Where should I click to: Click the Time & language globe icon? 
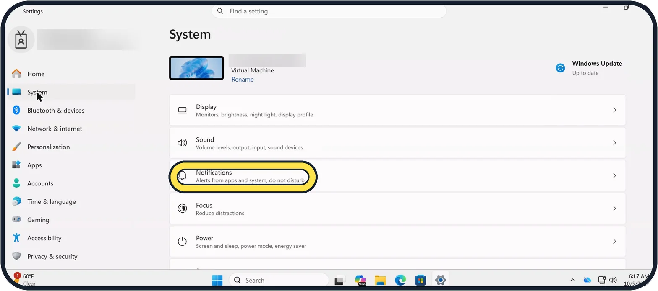click(x=16, y=201)
